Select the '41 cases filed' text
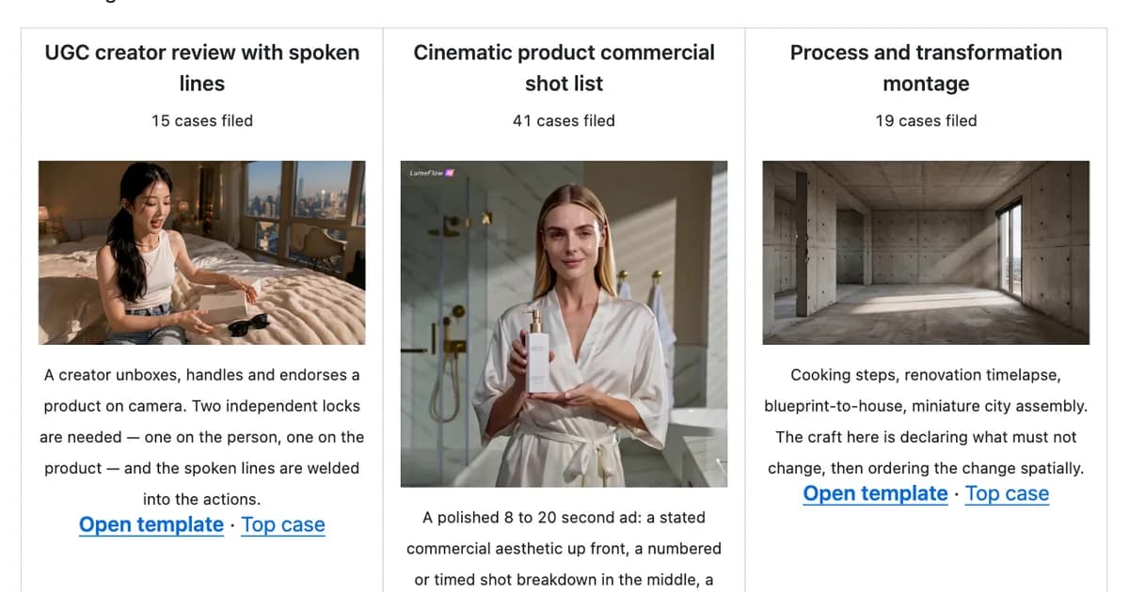The image size is (1129, 592). (564, 120)
